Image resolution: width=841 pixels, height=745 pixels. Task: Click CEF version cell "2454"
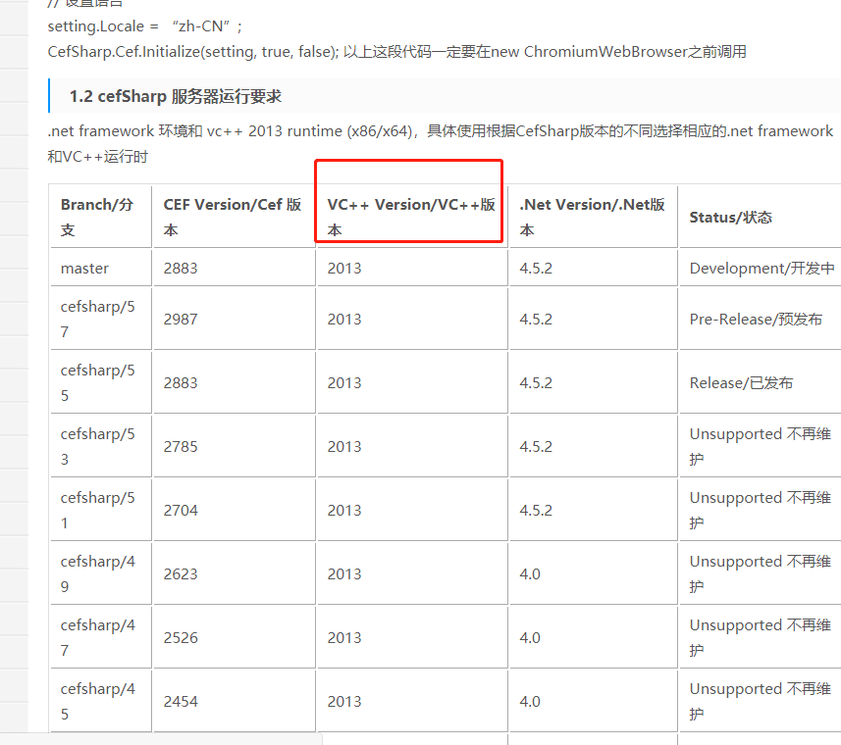click(x=234, y=701)
